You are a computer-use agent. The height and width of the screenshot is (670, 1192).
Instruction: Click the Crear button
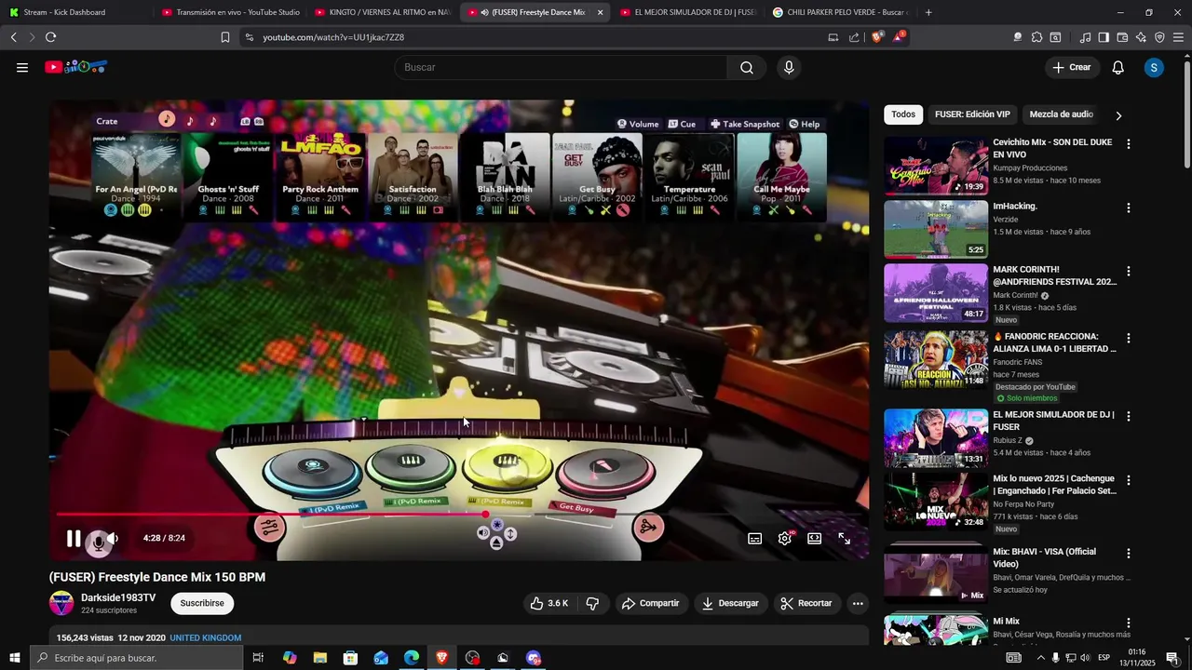click(1071, 67)
